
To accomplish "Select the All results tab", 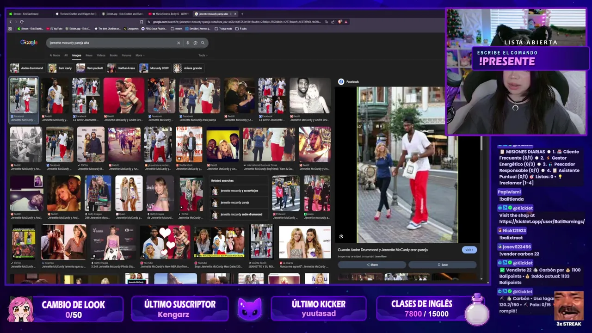I will coord(66,55).
